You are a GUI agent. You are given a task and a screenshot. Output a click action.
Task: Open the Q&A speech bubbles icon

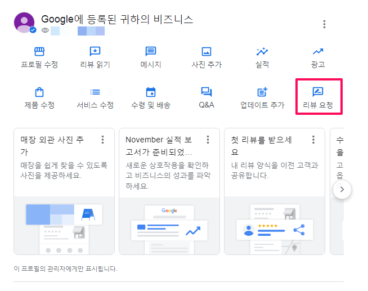tap(207, 92)
